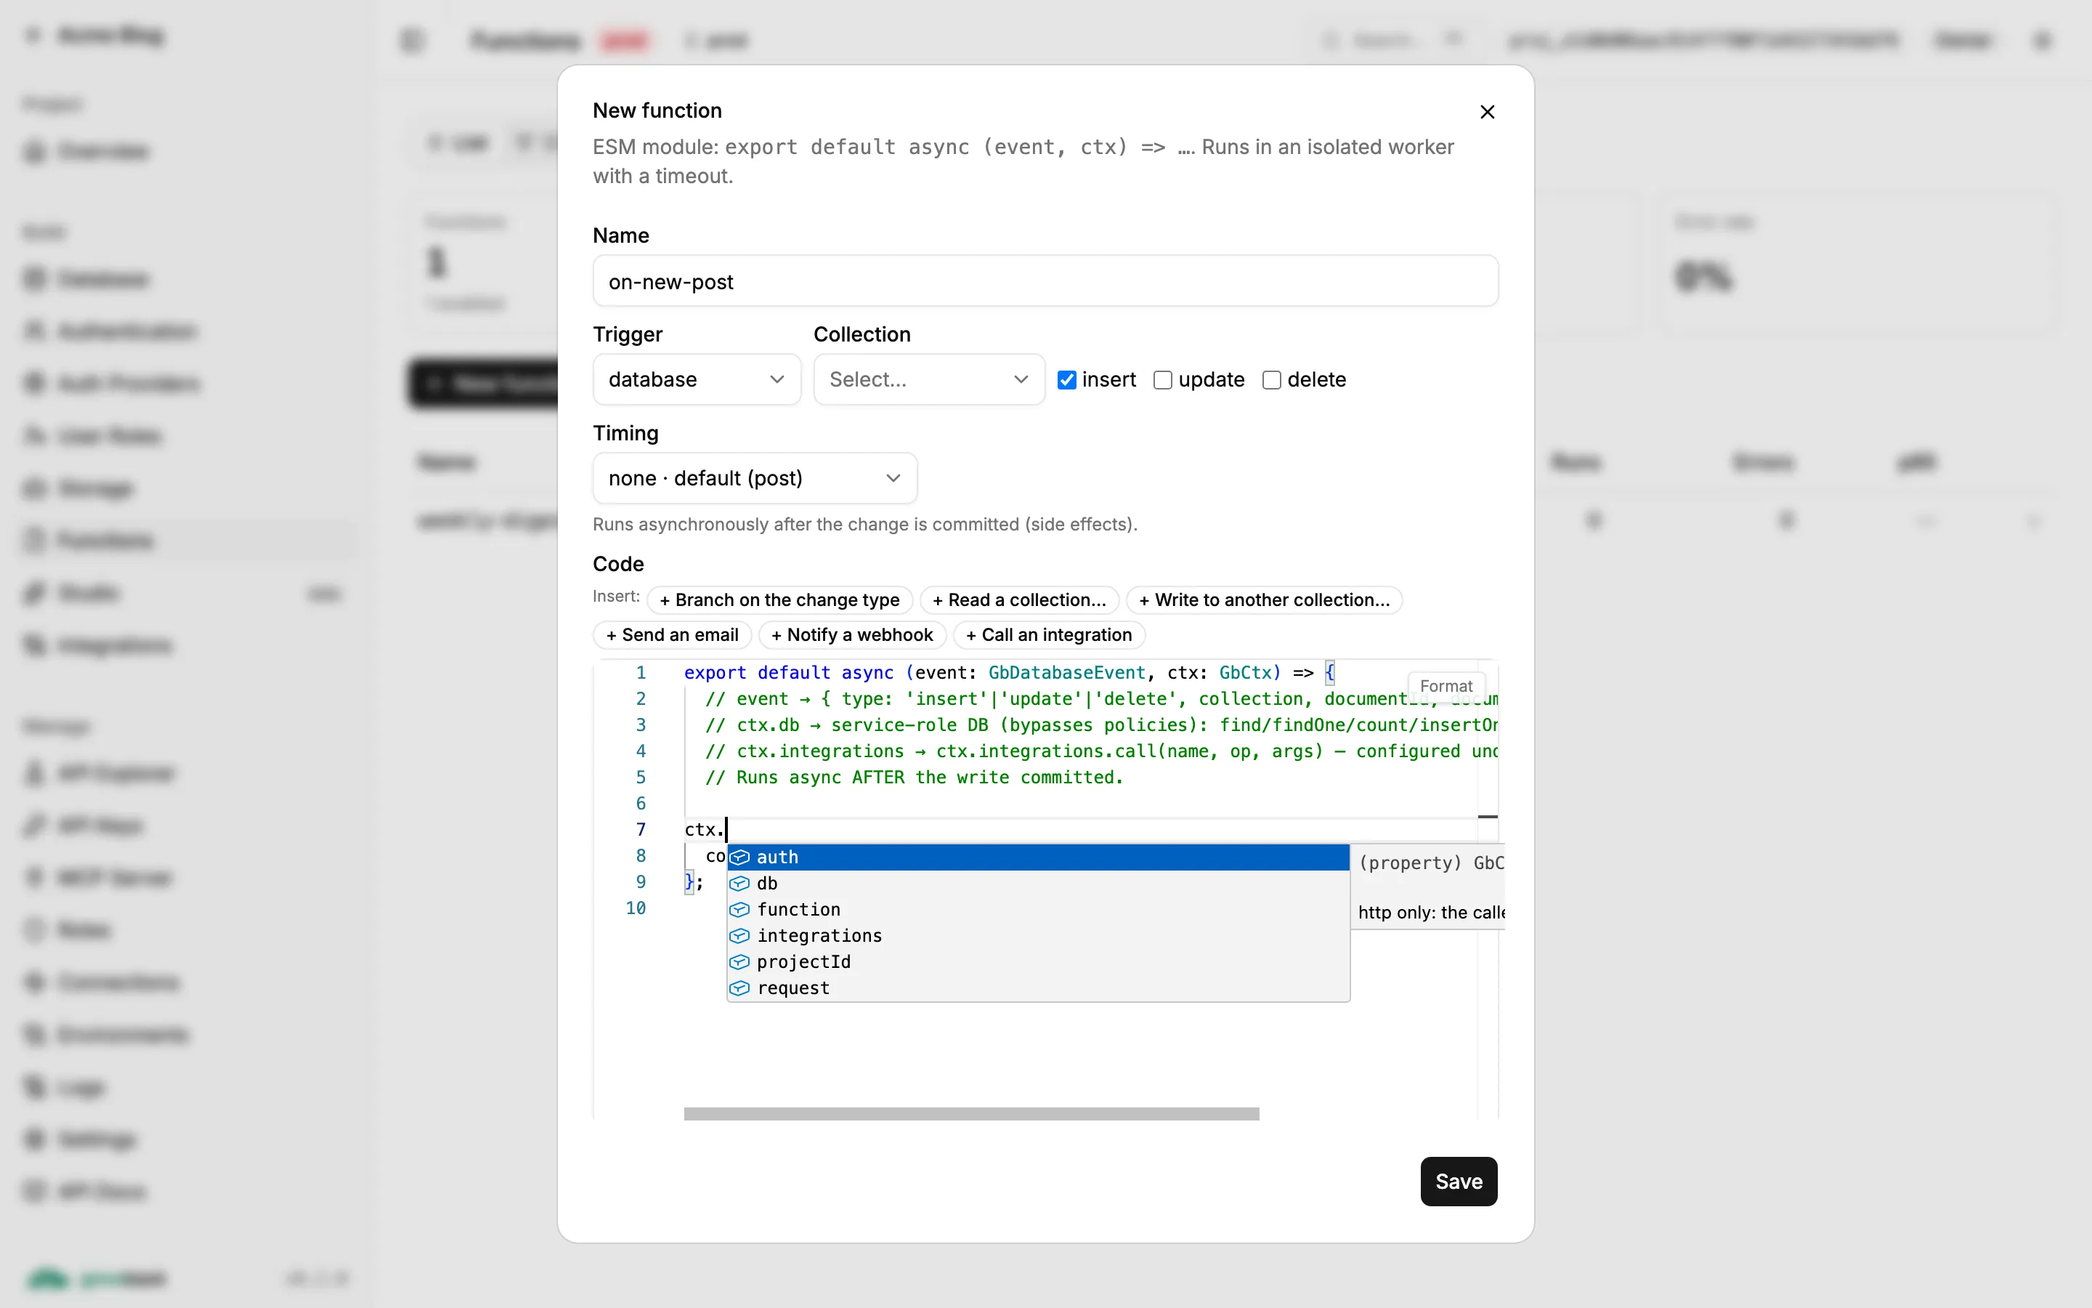Viewport: 2092px width, 1308px height.
Task: Click the request suggestion property icon
Action: [x=740, y=988]
